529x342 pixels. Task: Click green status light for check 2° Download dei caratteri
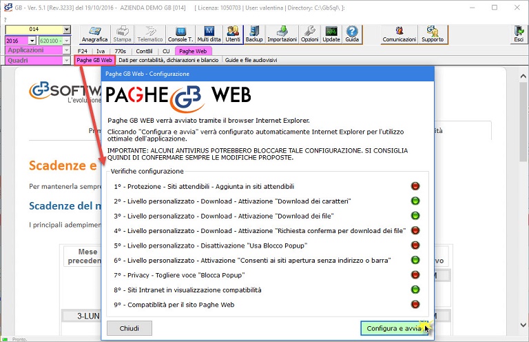pyautogui.click(x=415, y=201)
